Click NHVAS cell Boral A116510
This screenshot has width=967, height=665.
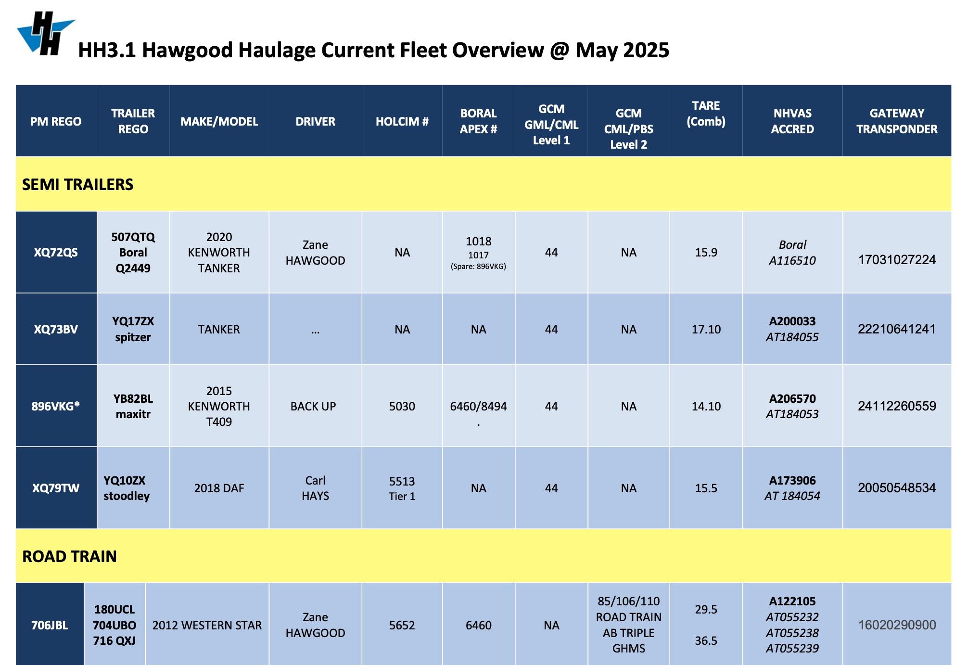(792, 252)
